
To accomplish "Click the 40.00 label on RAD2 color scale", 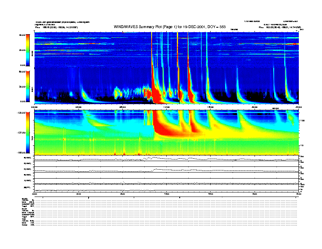I will 22,35.
